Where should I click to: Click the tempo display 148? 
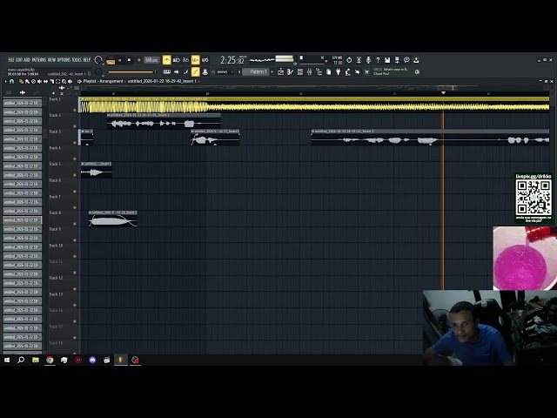tap(151, 60)
